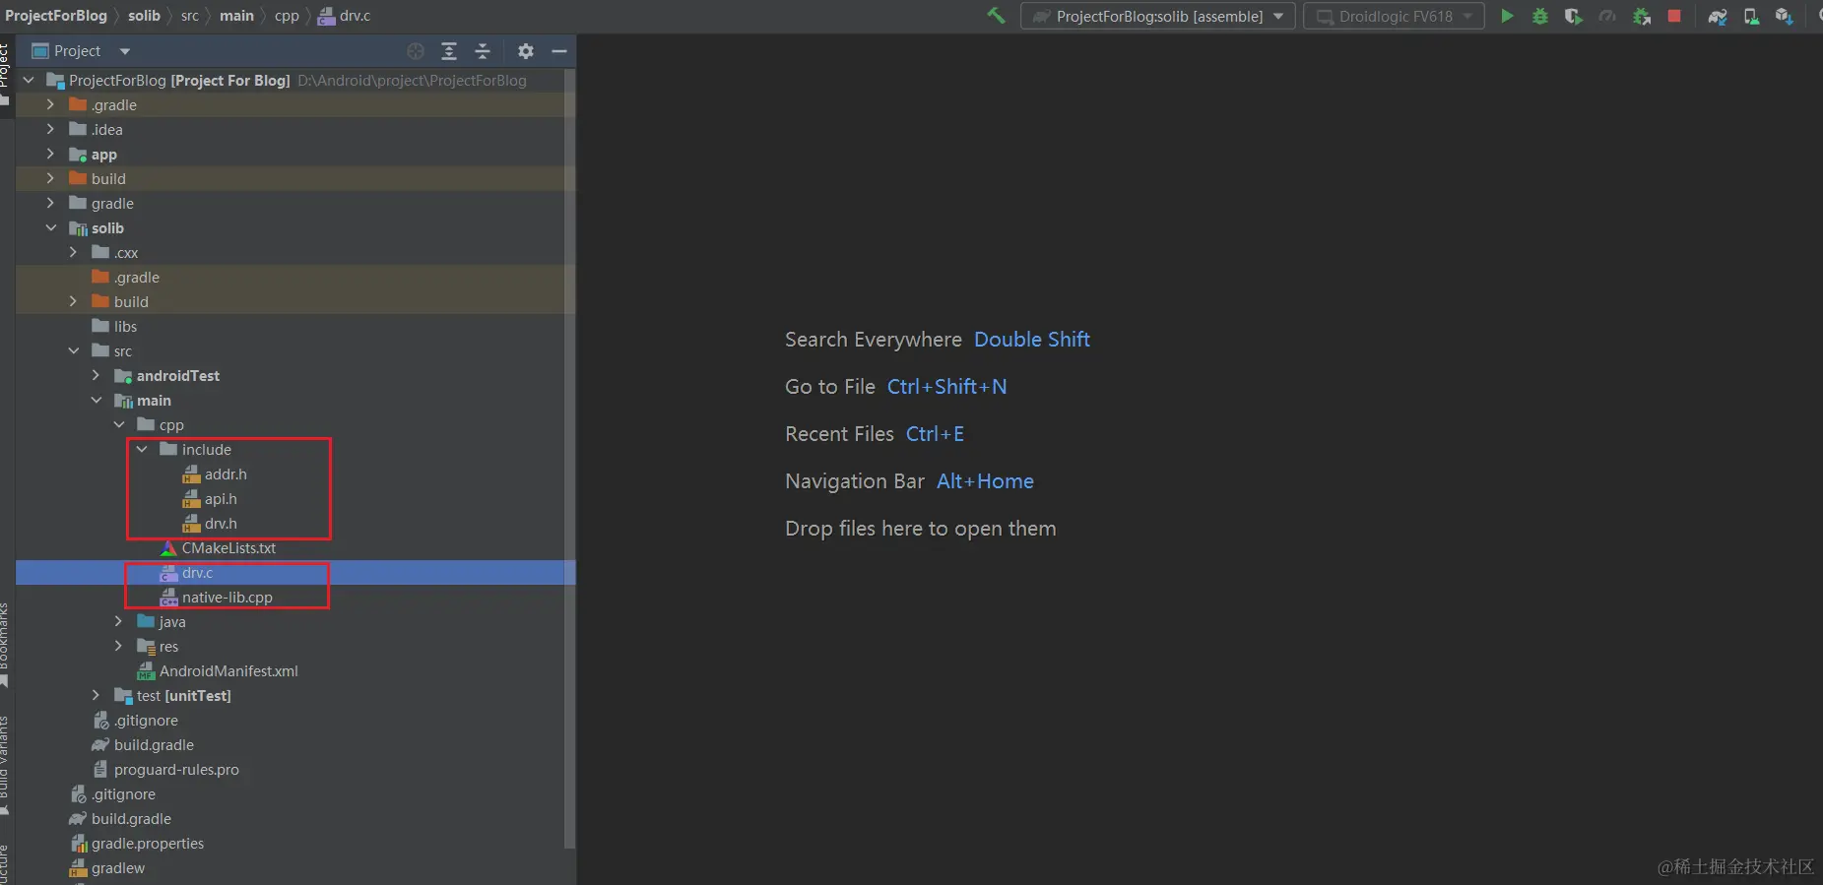Open the Device Manager phone icon
This screenshot has width=1823, height=885.
click(1751, 16)
